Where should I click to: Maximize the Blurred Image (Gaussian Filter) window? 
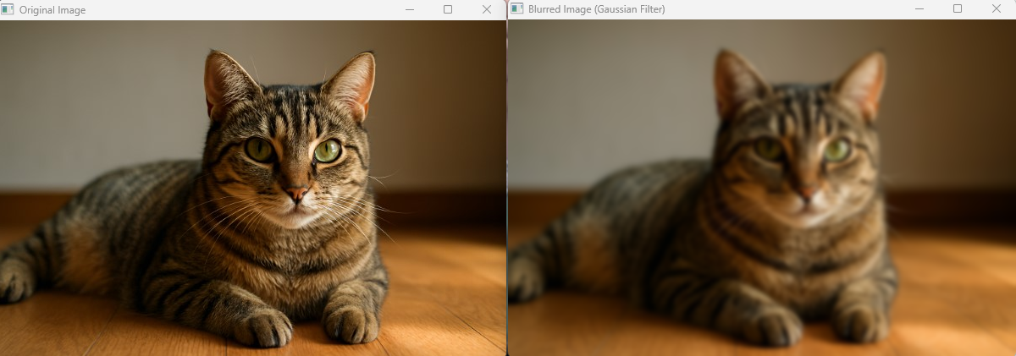coord(958,9)
